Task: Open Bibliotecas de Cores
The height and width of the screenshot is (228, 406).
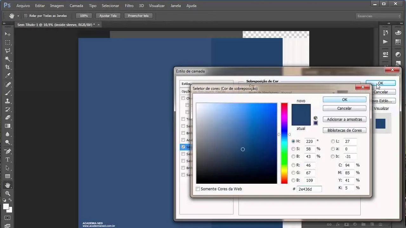Action: point(344,130)
